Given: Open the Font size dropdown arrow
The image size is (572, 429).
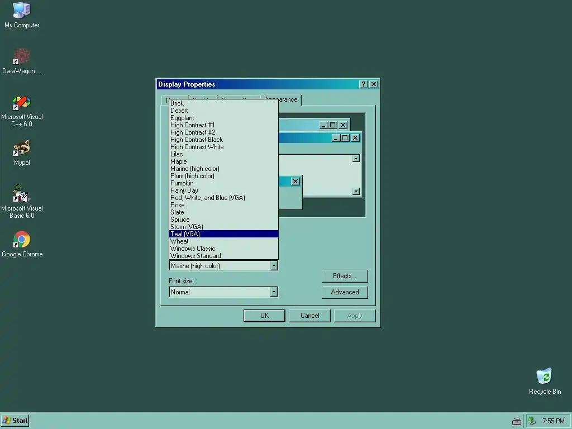Looking at the screenshot, I should pos(274,292).
